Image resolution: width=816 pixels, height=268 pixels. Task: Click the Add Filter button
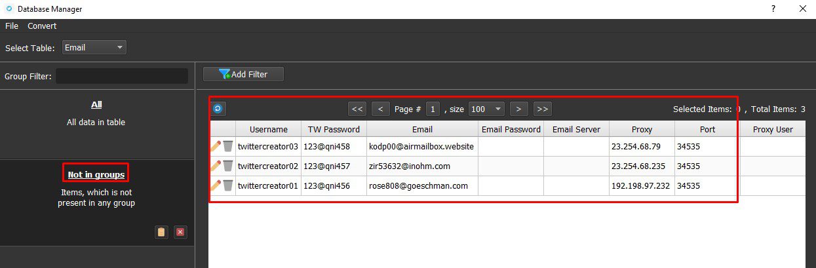(243, 74)
